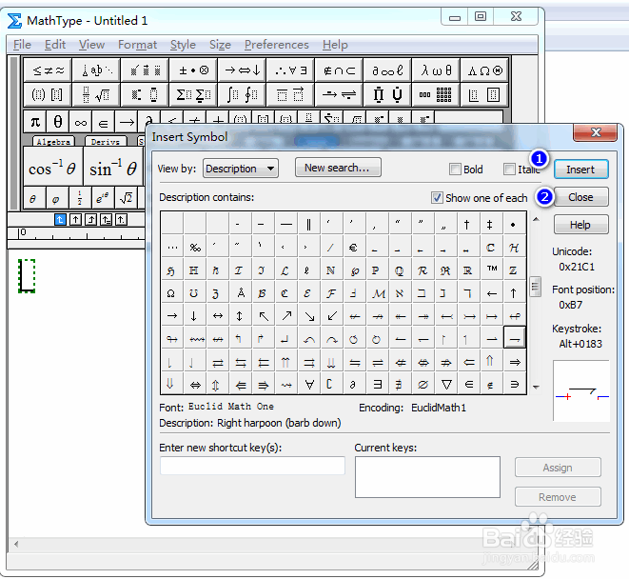Open the subscript and superscript templates palette
The height and width of the screenshot is (579, 629).
(145, 95)
